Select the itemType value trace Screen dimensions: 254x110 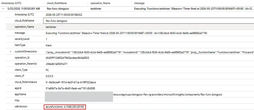tap(49, 45)
